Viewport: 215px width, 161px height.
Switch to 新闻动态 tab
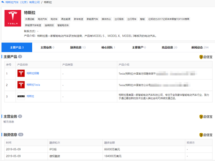[x=200, y=47]
